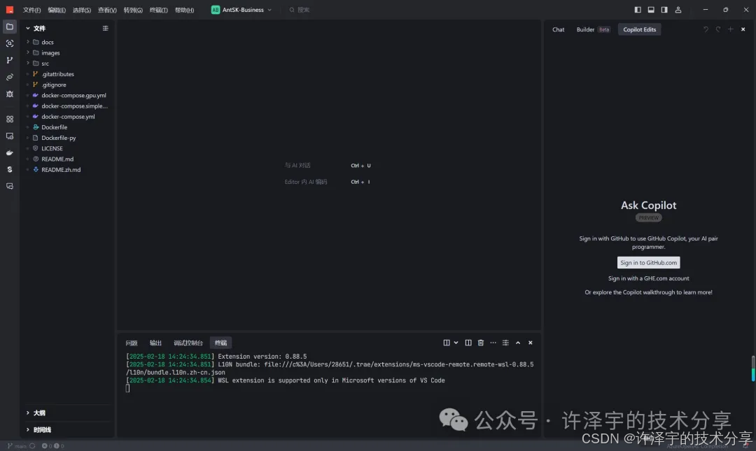Click the undo arrow in Copilot Edits header

click(x=706, y=29)
